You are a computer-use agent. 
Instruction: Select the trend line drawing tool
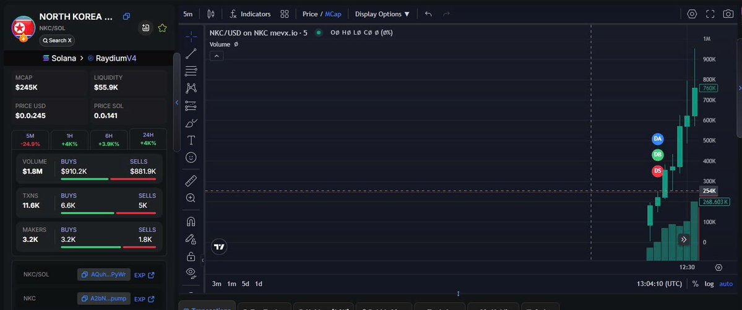(191, 54)
